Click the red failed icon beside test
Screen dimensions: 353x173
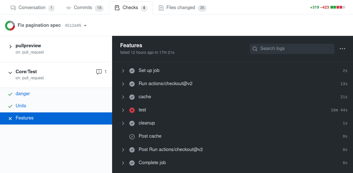132,110
